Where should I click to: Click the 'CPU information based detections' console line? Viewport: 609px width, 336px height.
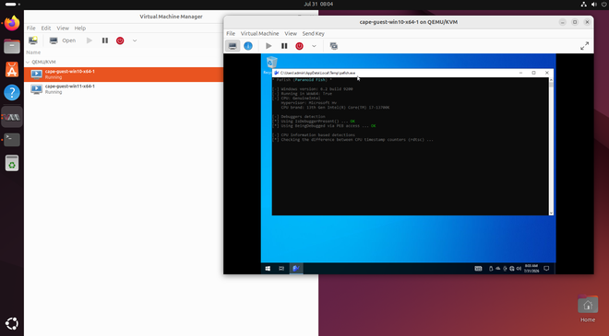(314, 135)
